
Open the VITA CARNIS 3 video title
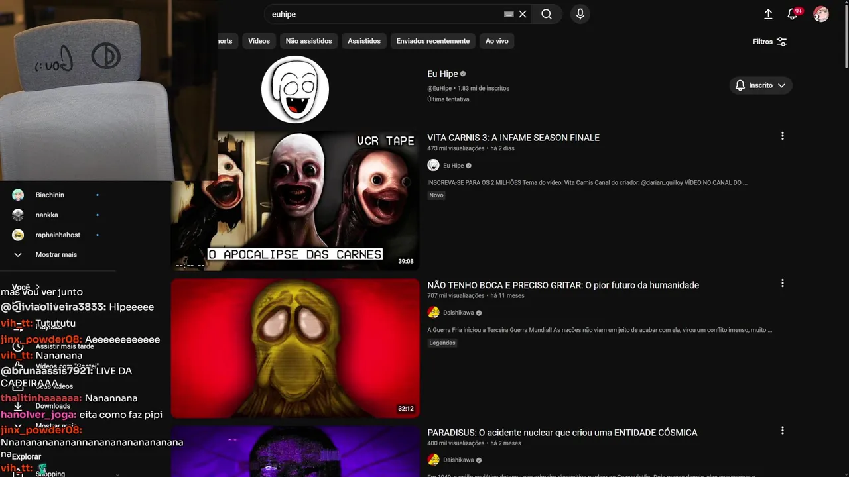[x=513, y=138]
